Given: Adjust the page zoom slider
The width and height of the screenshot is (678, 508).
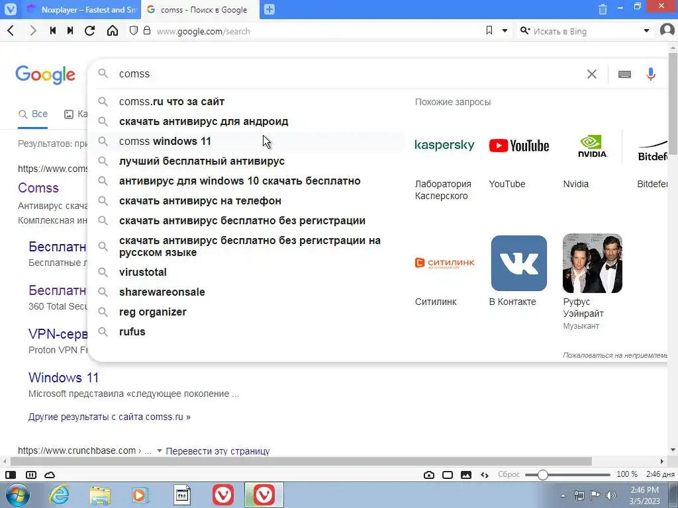Looking at the screenshot, I should pos(567,475).
